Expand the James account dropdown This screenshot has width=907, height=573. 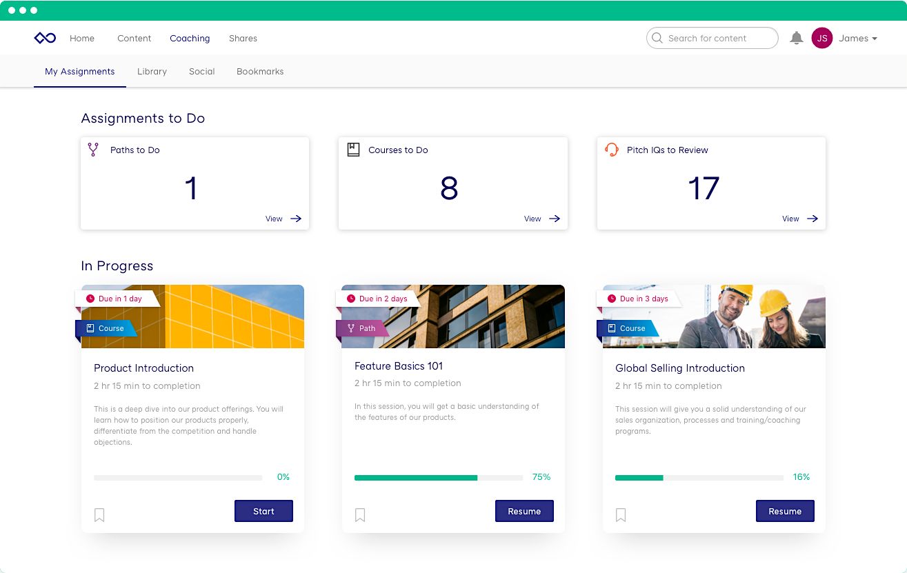tap(858, 39)
